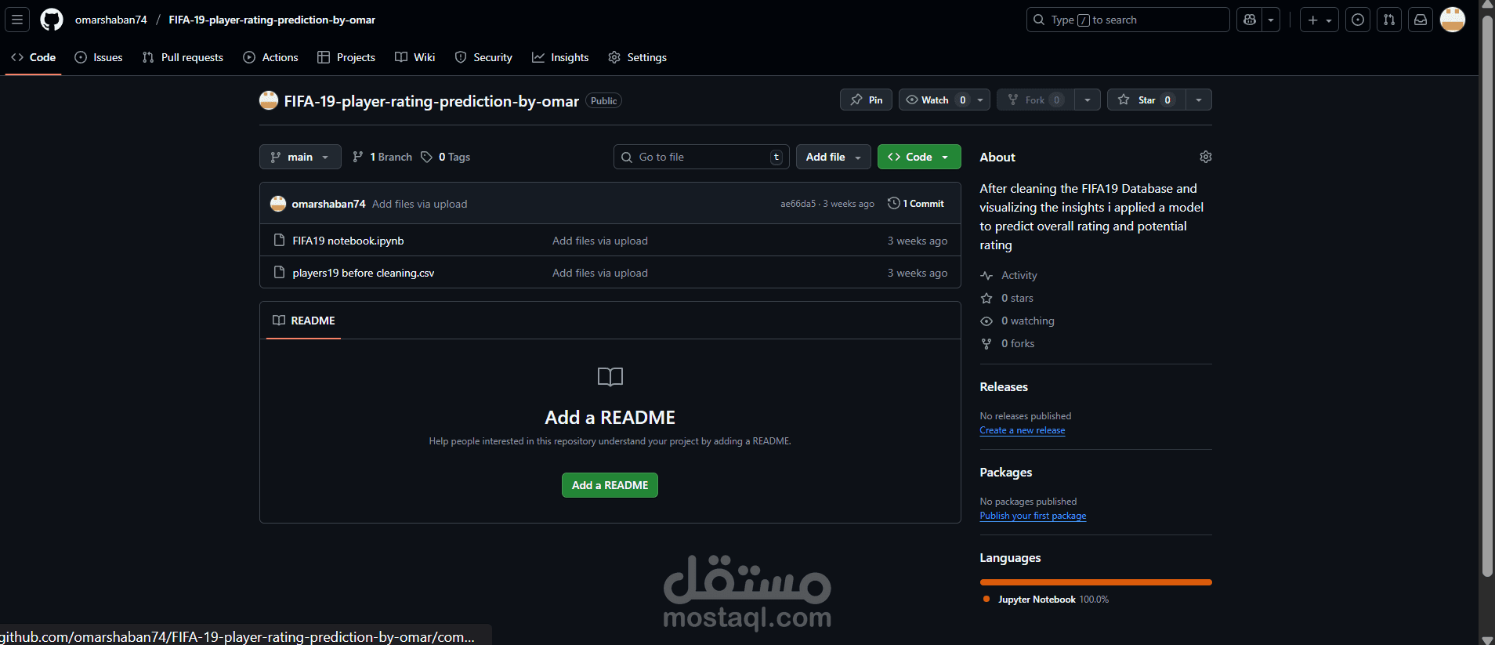Click the eye icon beside 0 watching

coord(986,321)
